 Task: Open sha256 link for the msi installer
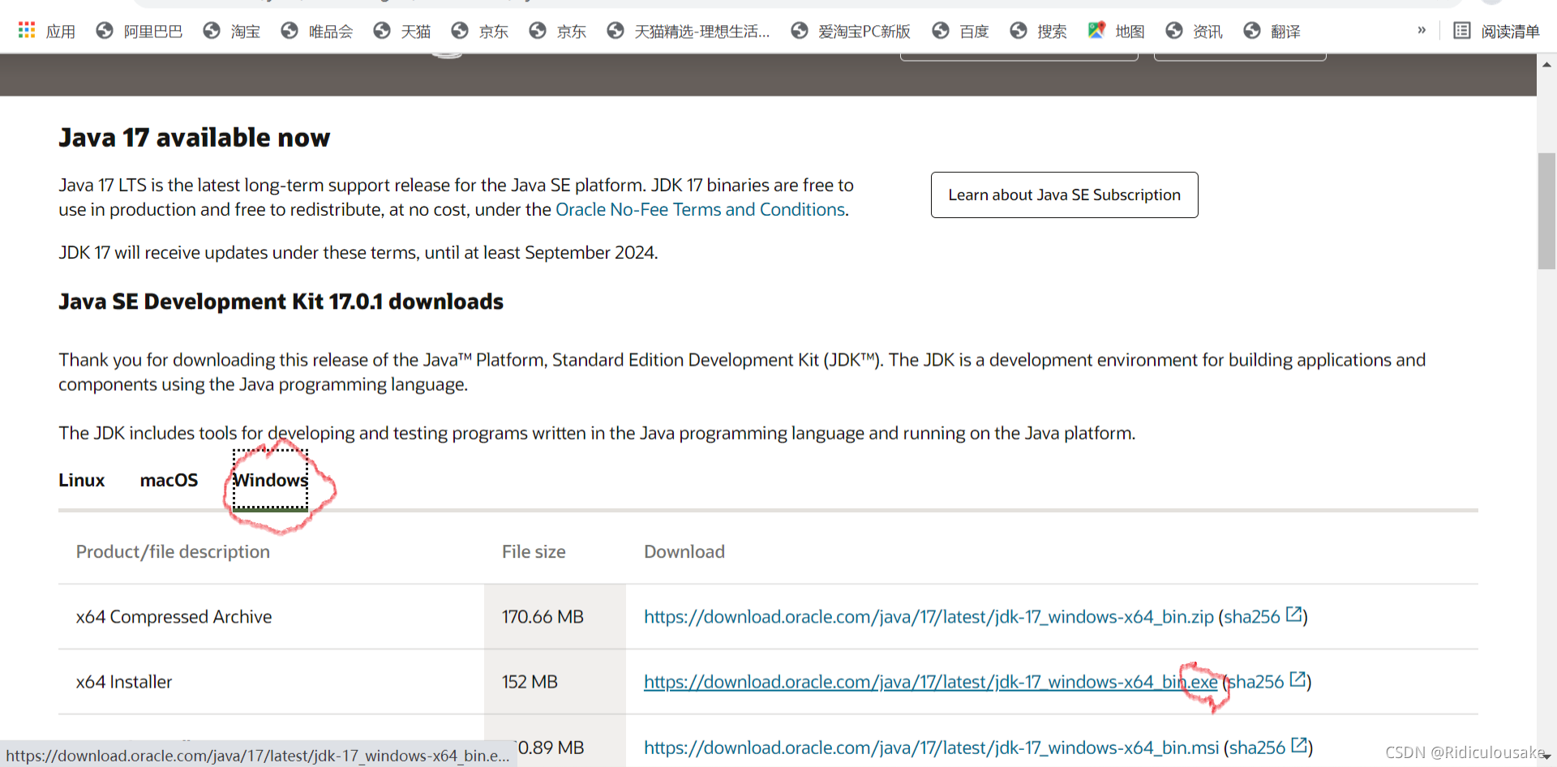pos(1267,747)
